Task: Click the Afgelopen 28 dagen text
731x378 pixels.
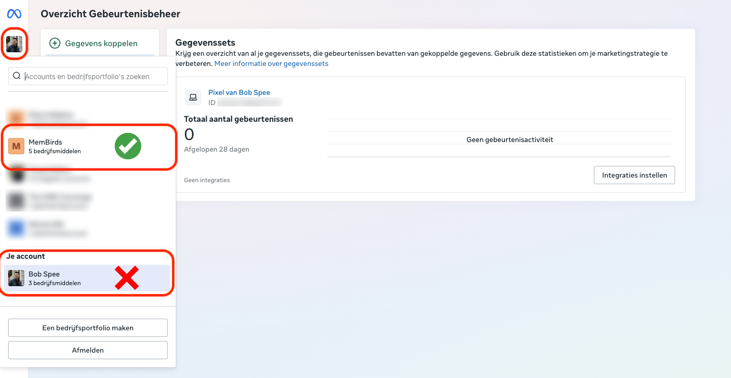Action: tap(217, 150)
